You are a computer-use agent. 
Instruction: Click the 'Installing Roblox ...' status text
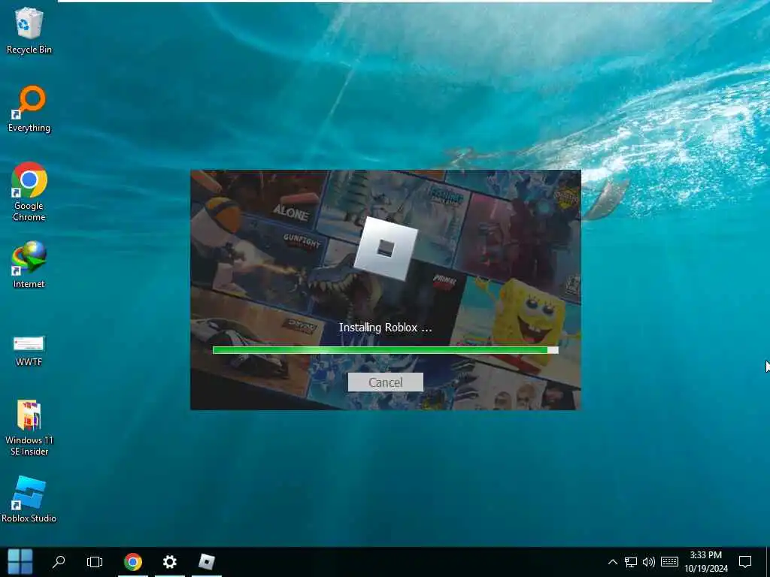pos(386,328)
